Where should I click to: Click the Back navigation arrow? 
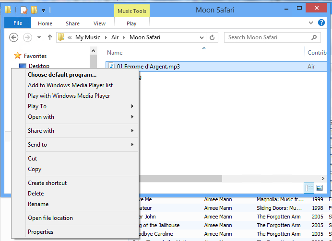click(x=14, y=37)
